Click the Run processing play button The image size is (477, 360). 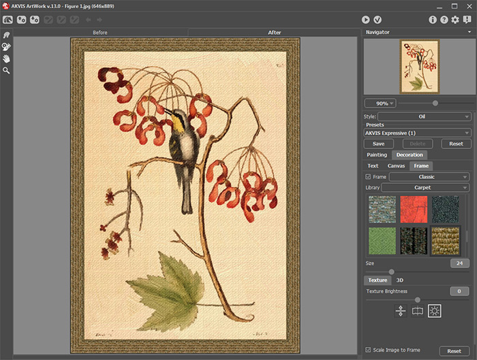[x=366, y=20]
